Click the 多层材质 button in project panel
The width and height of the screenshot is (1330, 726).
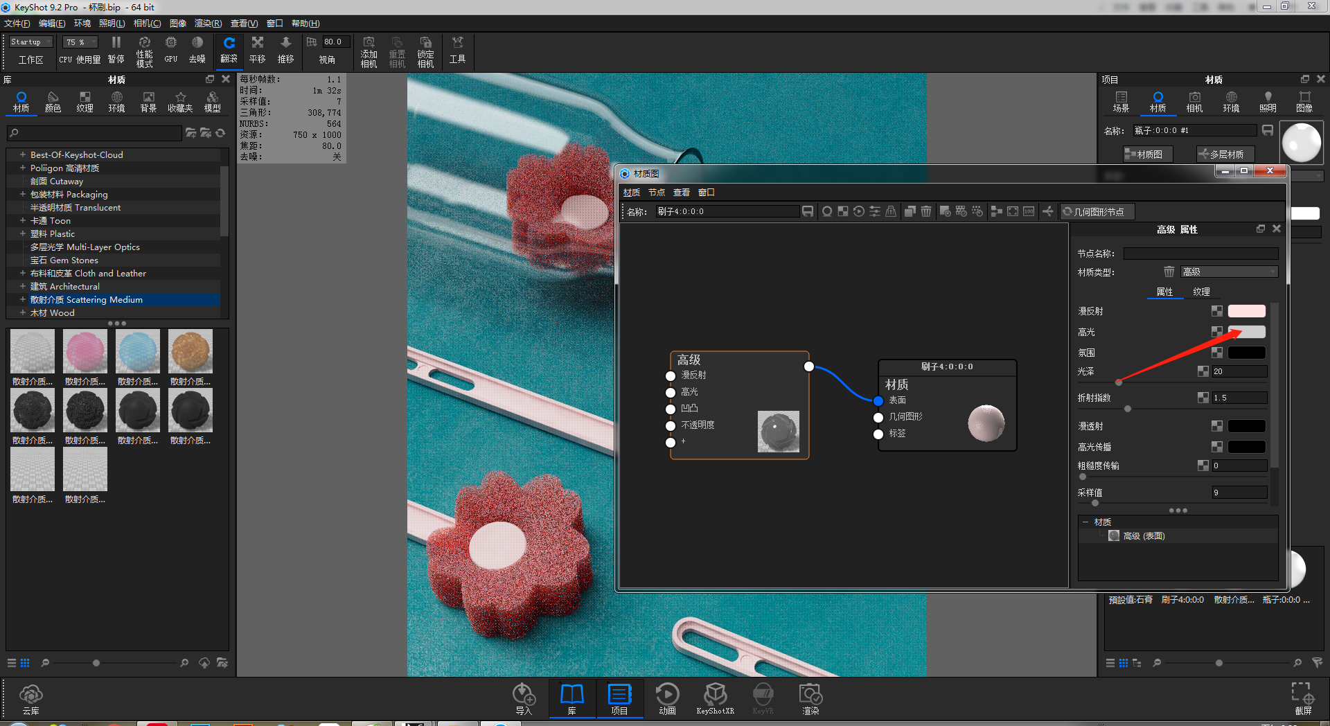[x=1225, y=154]
